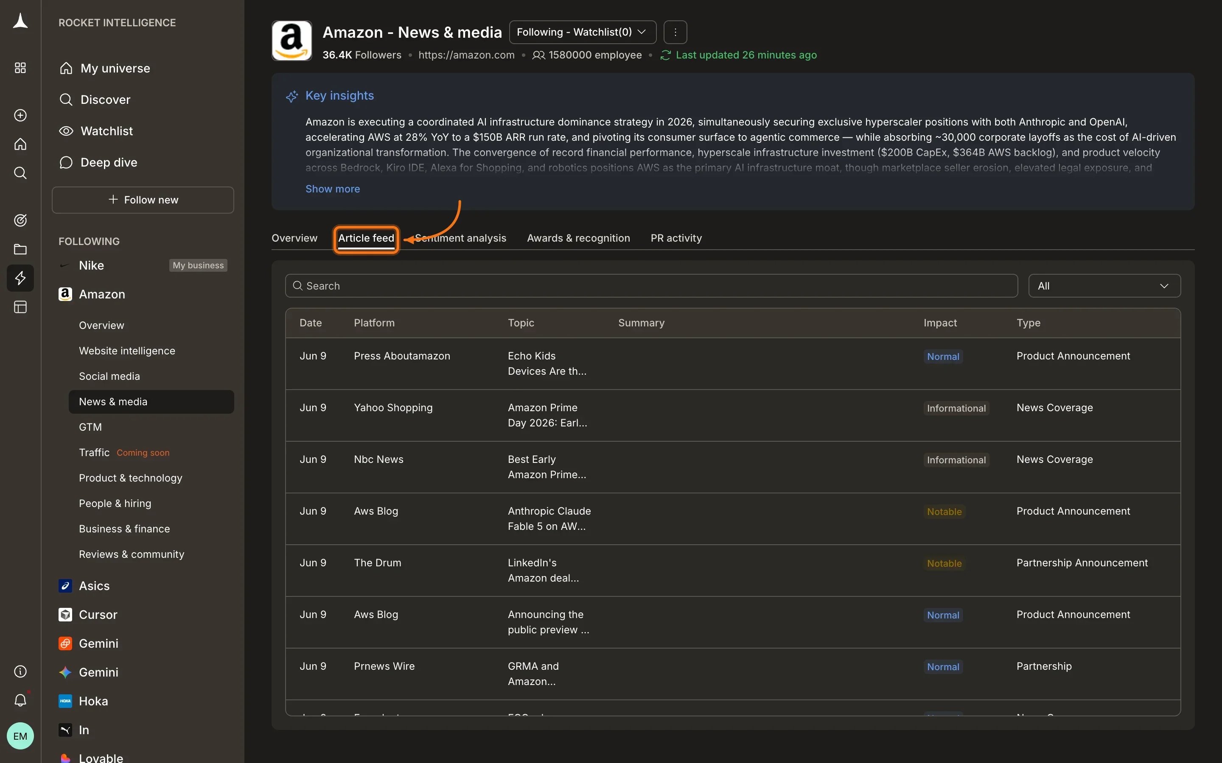Open Amazon's Overview sidebar sub-item
The image size is (1222, 763).
click(x=101, y=326)
